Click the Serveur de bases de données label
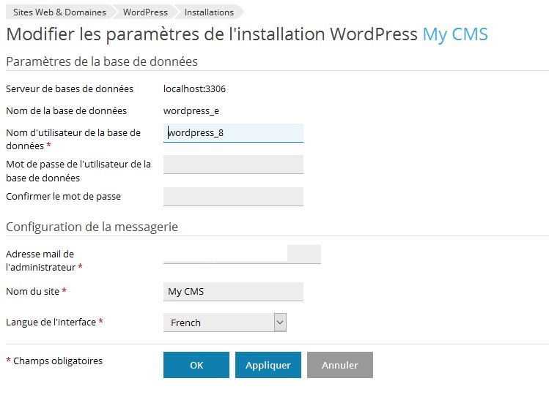The height and width of the screenshot is (411, 549). 70,89
